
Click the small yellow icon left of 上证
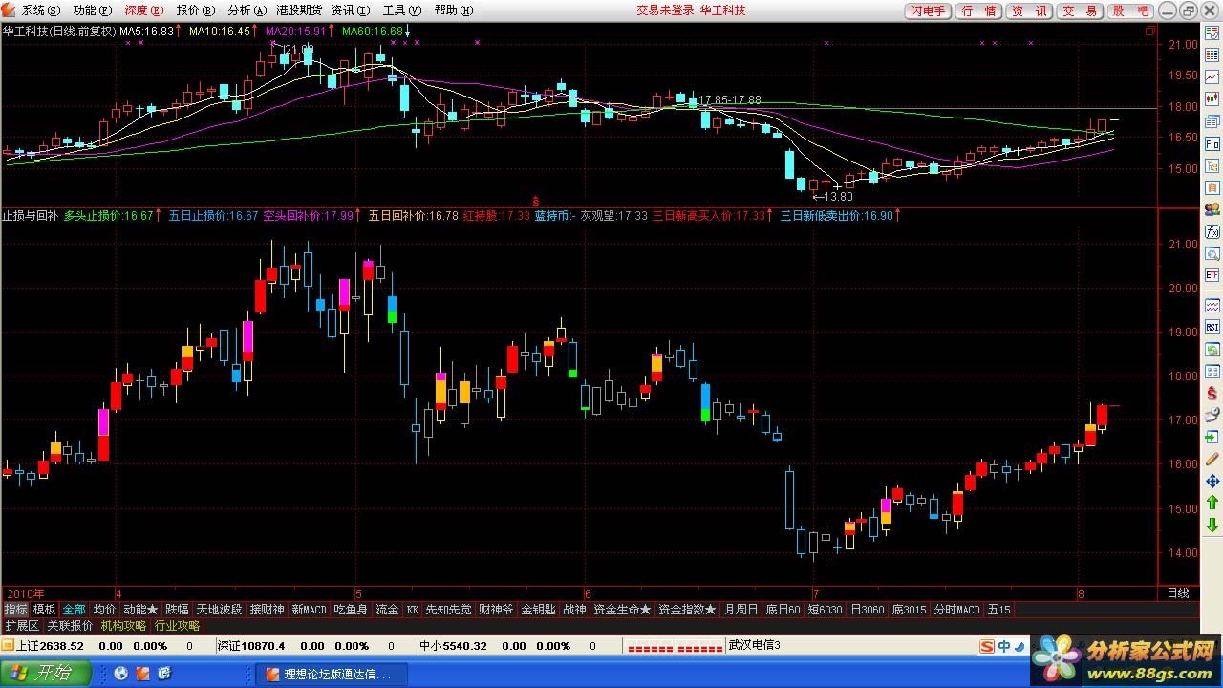pyautogui.click(x=8, y=646)
